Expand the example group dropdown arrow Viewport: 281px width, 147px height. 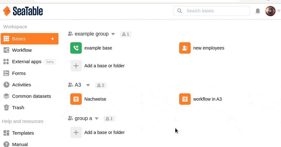point(113,34)
